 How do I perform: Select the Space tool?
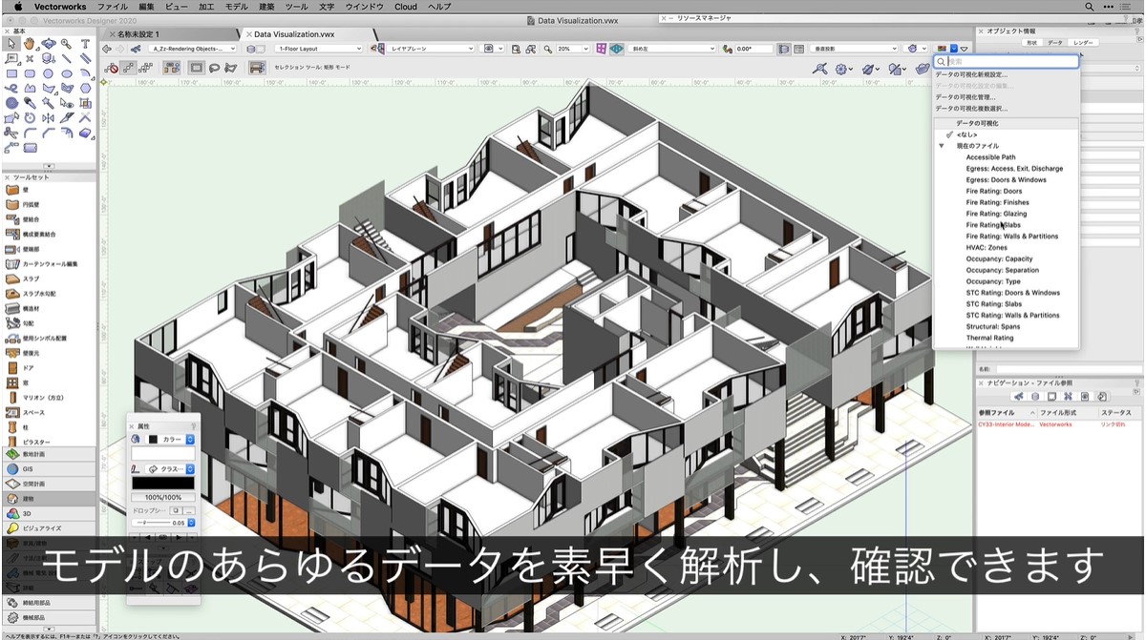48,412
